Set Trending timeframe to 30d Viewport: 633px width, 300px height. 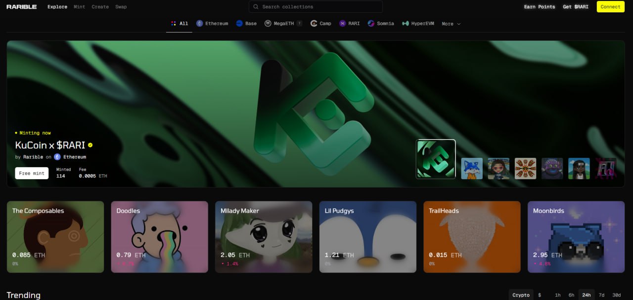[x=617, y=295]
